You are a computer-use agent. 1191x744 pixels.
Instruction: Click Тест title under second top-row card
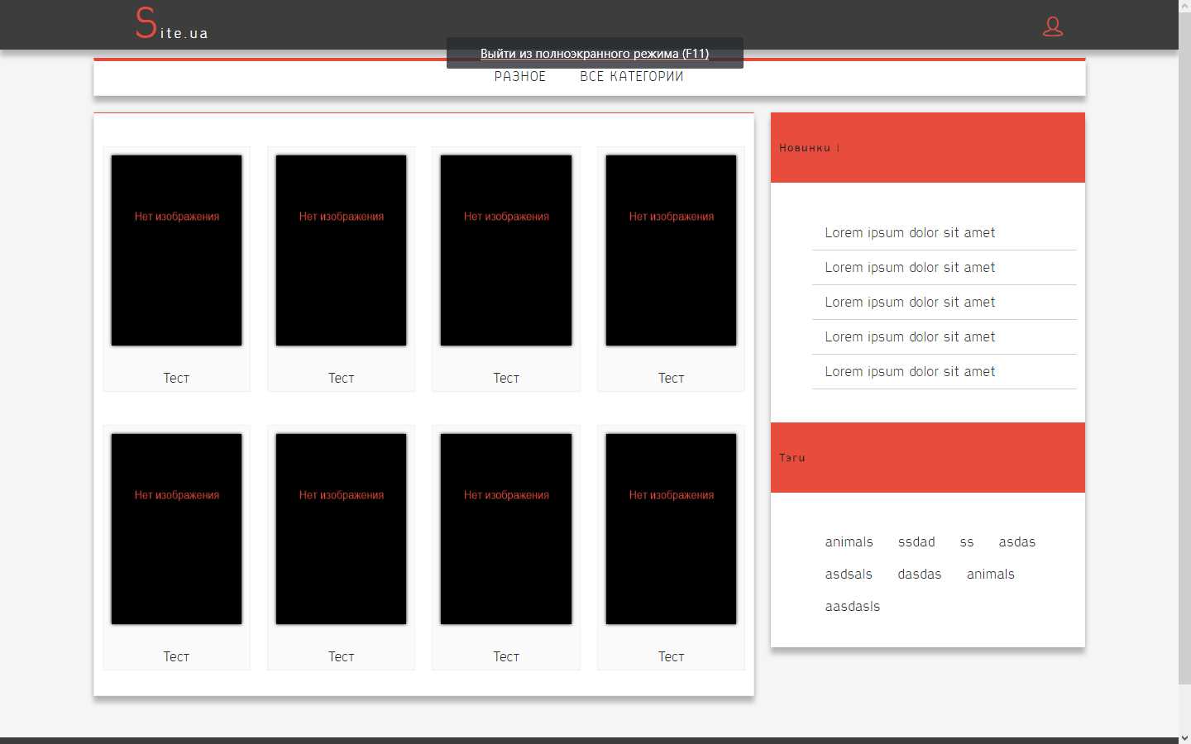(341, 379)
